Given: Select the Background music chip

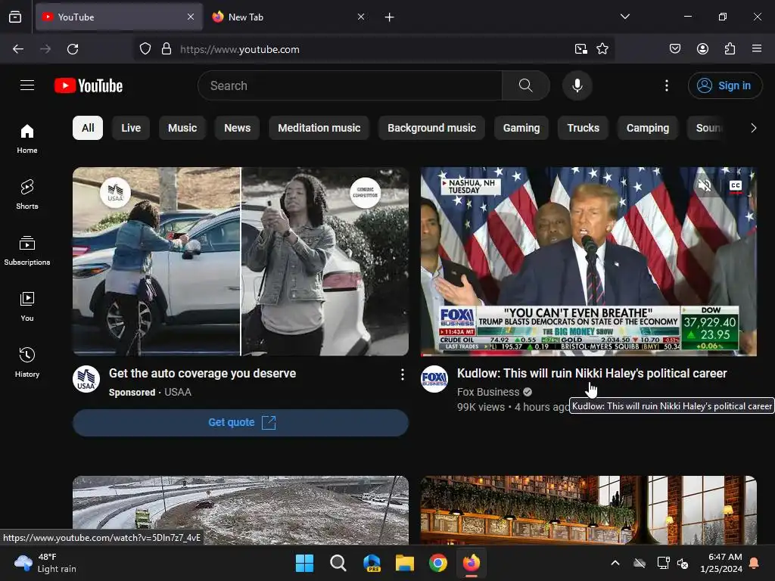Looking at the screenshot, I should 431,128.
